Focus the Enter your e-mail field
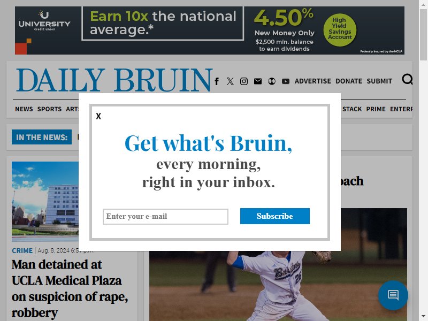 165,217
